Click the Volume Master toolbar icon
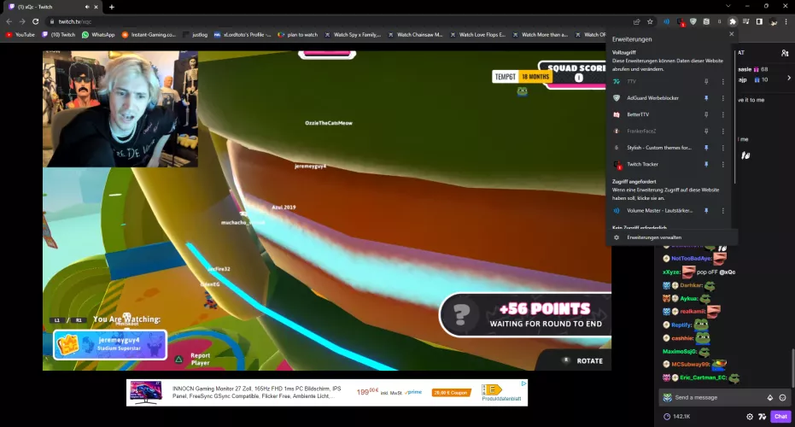This screenshot has width=795, height=427. coord(667,22)
